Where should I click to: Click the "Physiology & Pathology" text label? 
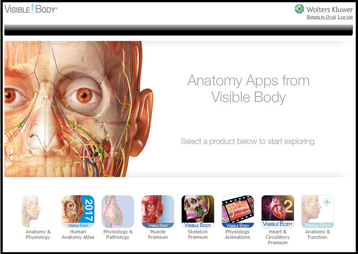(x=118, y=234)
